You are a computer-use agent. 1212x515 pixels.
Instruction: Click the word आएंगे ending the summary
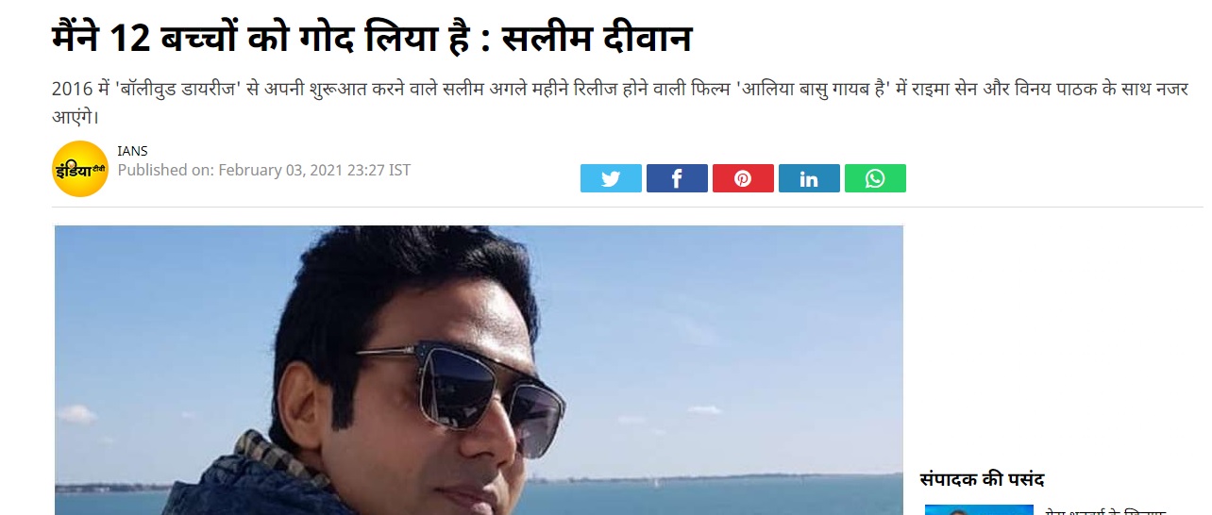[x=74, y=117]
